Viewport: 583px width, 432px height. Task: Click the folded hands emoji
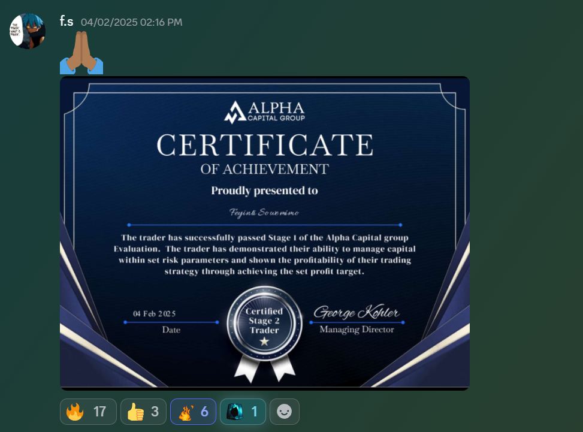81,52
